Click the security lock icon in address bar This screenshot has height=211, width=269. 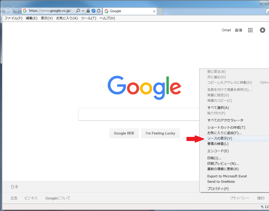pos(88,11)
